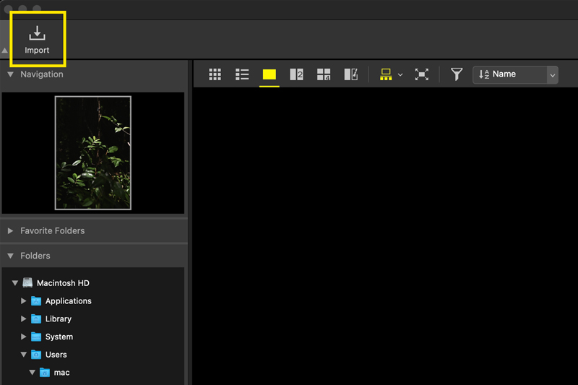Collapse the mac folder arrow

(32, 373)
